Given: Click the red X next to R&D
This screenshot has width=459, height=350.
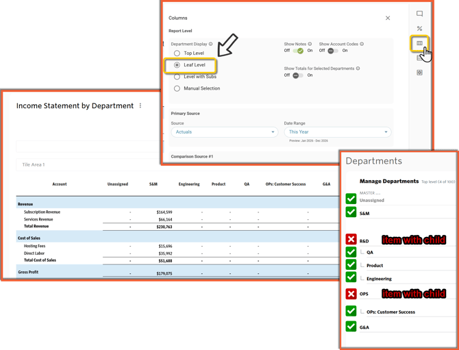Looking at the screenshot, I should [x=351, y=240].
